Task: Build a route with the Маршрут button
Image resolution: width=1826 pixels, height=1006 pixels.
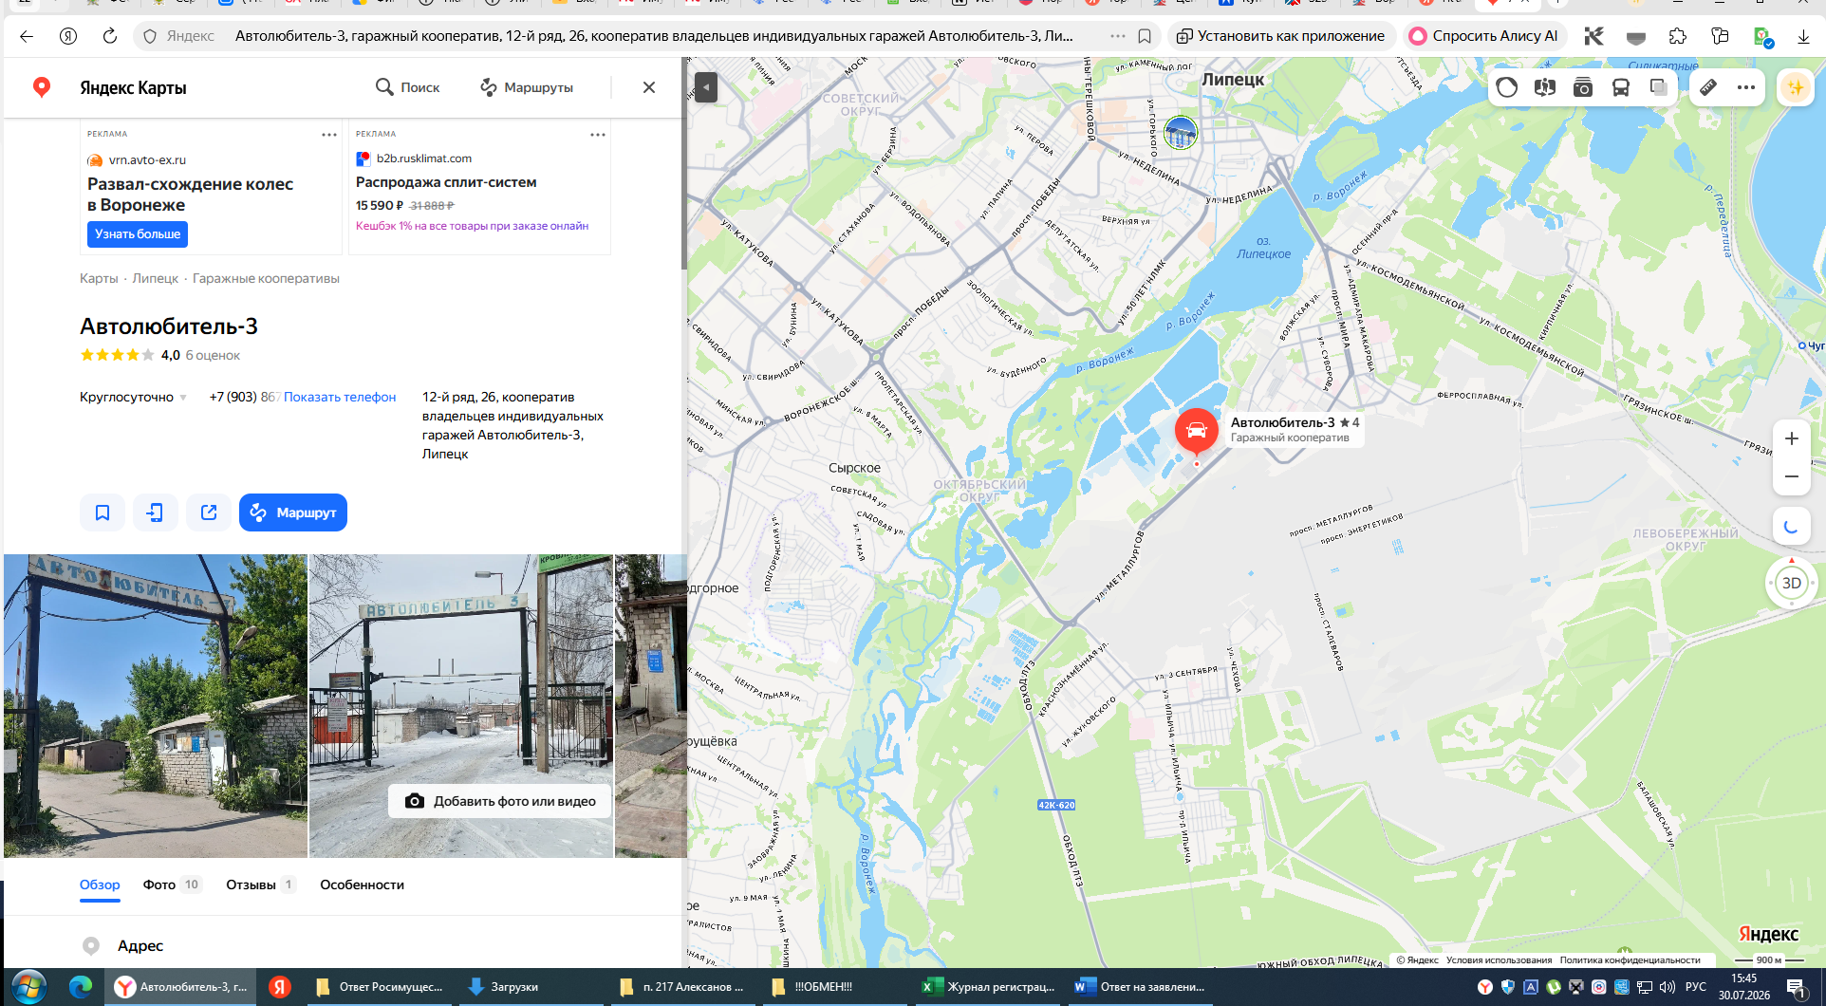Action: coord(293,512)
